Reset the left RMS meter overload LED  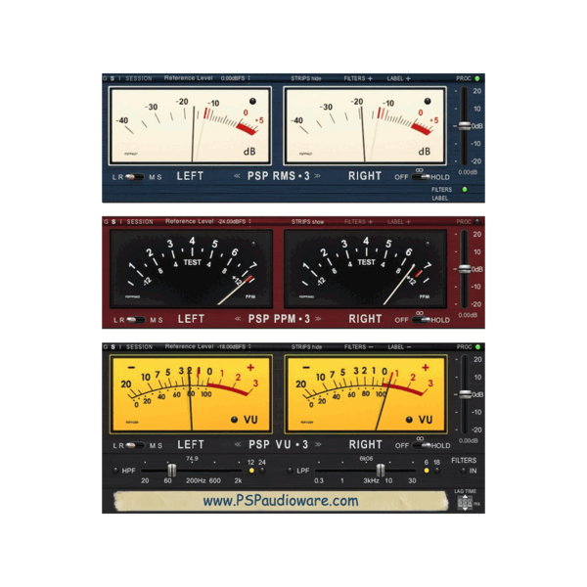(x=252, y=101)
